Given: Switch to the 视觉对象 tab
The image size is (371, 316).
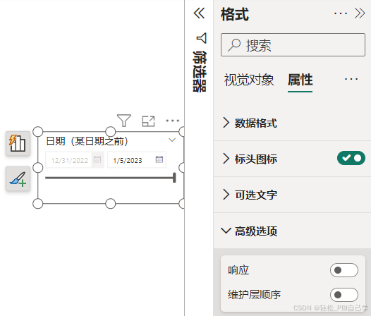Looking at the screenshot, I should click(x=249, y=80).
